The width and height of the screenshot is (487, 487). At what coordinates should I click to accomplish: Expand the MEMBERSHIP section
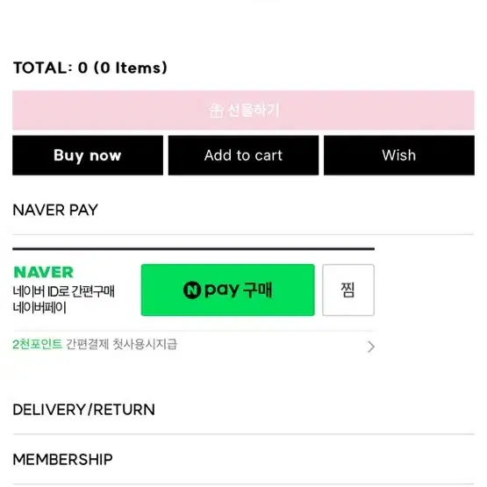[x=243, y=459]
